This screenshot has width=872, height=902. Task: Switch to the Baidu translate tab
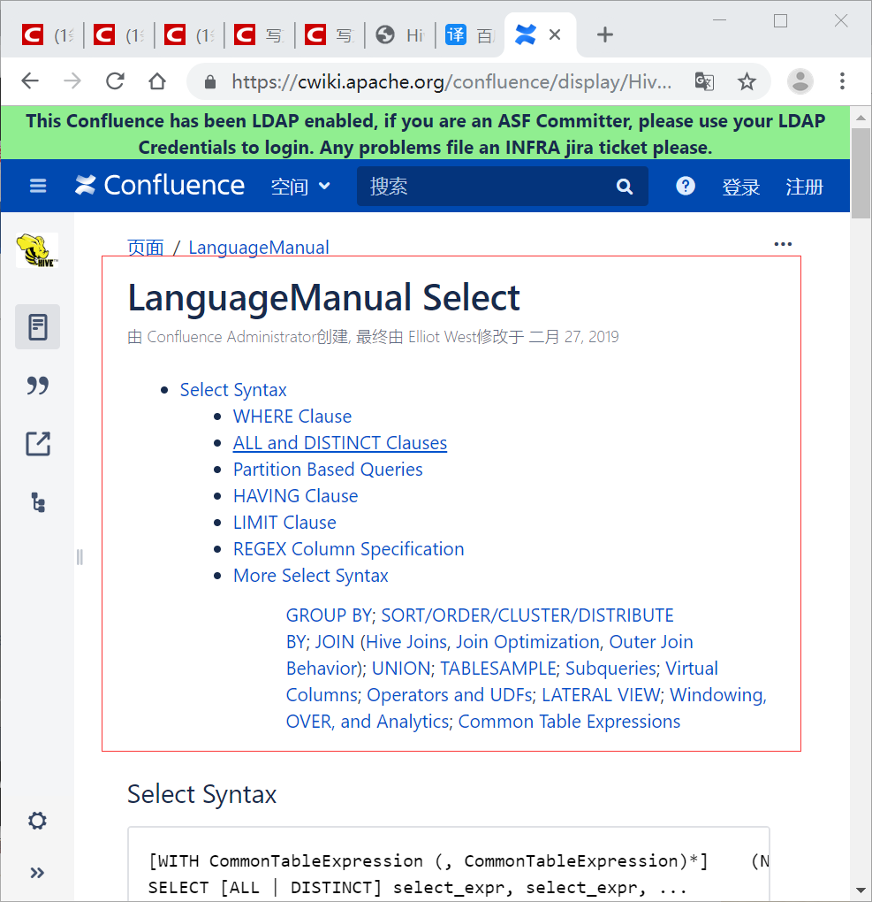pos(470,35)
